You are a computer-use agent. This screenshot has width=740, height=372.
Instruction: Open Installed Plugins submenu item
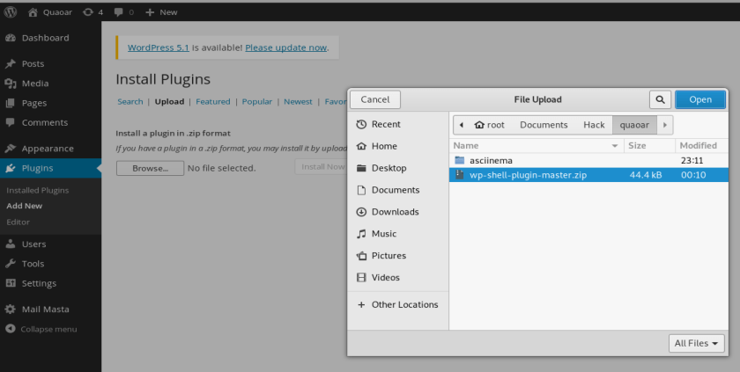click(x=37, y=190)
